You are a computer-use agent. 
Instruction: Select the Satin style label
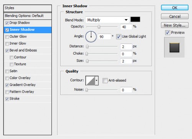point(13,71)
